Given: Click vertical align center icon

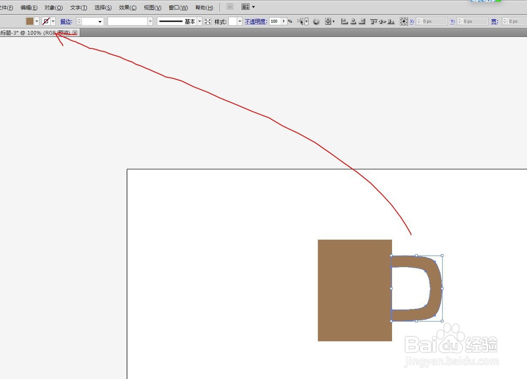Looking at the screenshot, I should pyautogui.click(x=382, y=22).
